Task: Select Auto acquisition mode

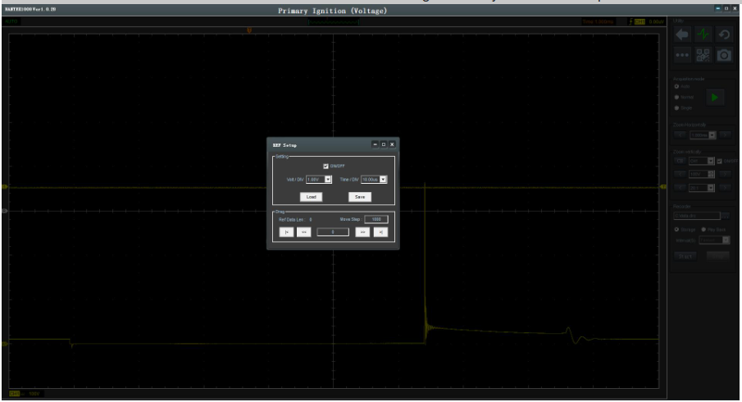Action: pos(676,87)
